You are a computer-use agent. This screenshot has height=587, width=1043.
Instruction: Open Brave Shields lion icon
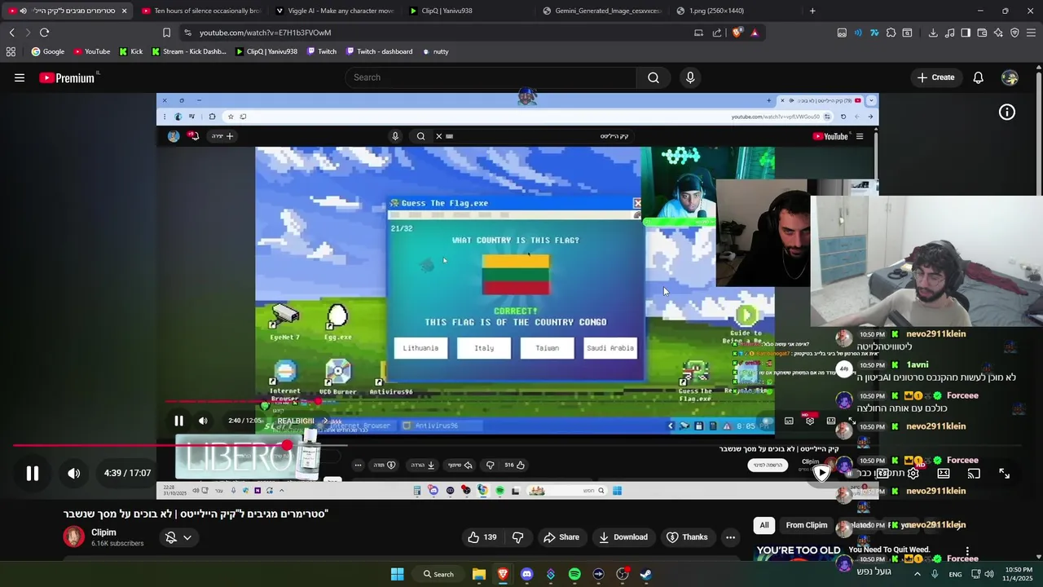(x=737, y=33)
